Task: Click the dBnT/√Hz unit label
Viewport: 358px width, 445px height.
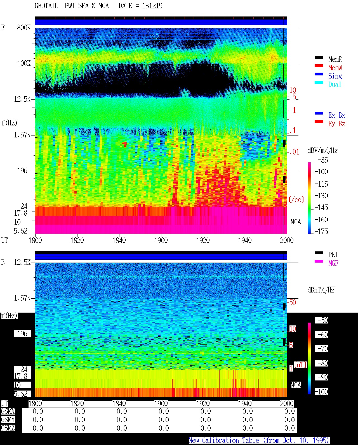Action: coord(321,290)
